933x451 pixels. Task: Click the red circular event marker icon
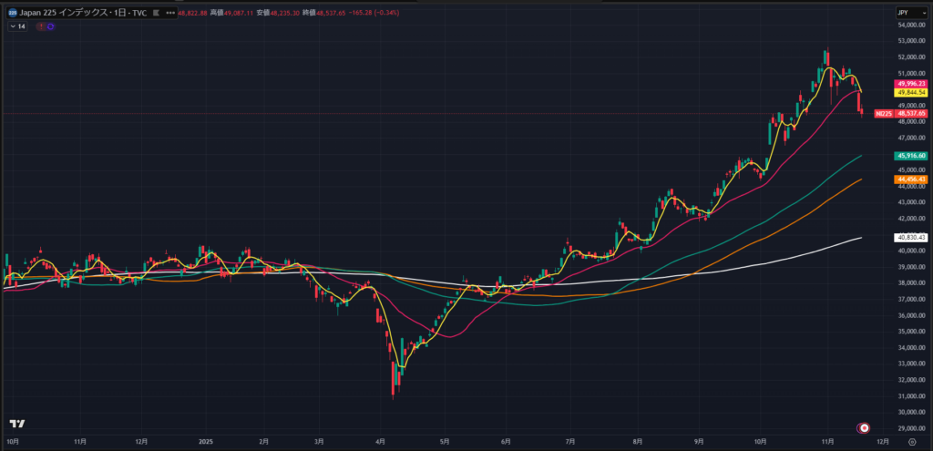click(x=864, y=427)
